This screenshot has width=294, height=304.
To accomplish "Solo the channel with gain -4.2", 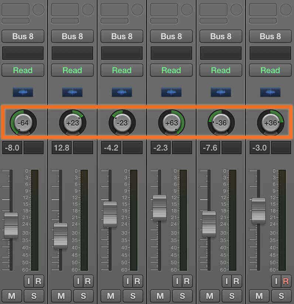I will coord(133,296).
